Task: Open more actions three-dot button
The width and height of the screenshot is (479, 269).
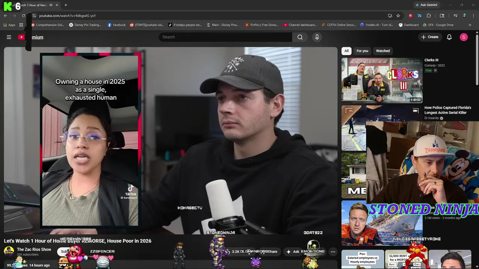Action: [333, 252]
